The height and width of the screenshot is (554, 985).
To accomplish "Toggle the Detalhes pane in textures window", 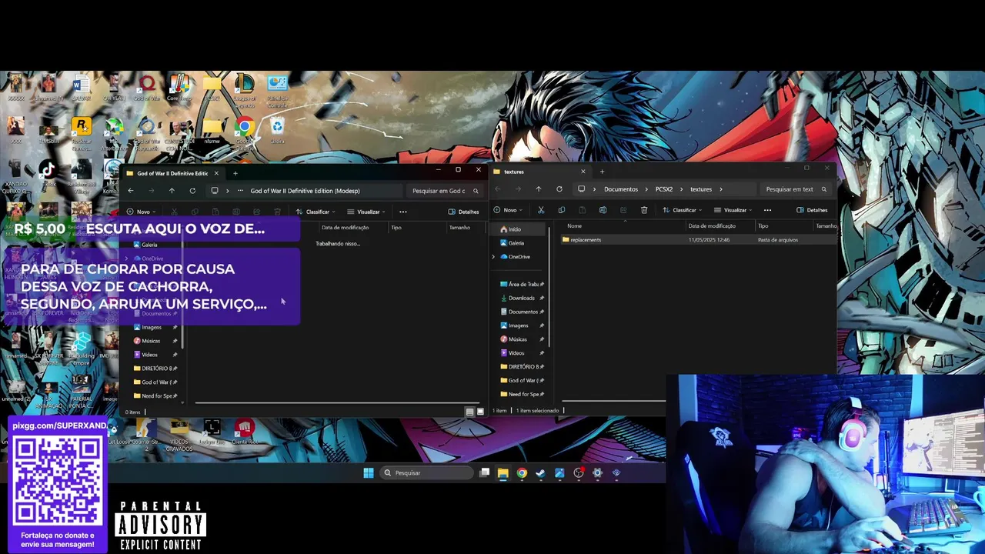I will click(x=812, y=210).
